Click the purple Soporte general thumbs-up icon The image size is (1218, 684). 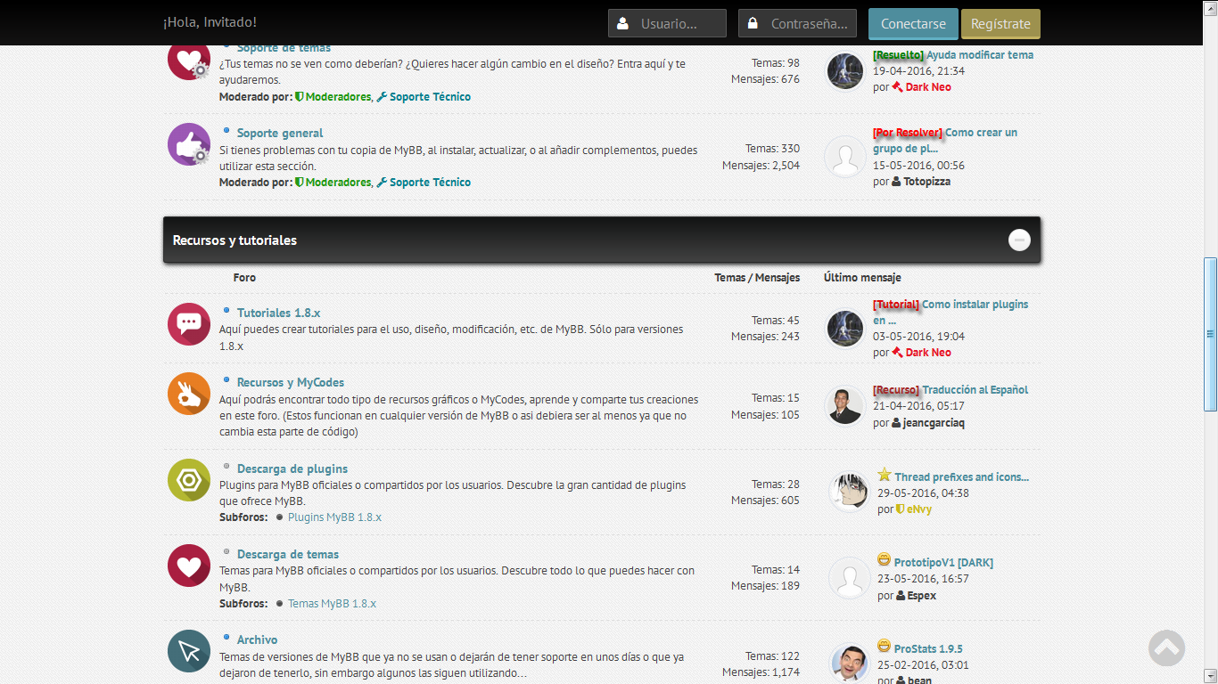[x=189, y=144]
